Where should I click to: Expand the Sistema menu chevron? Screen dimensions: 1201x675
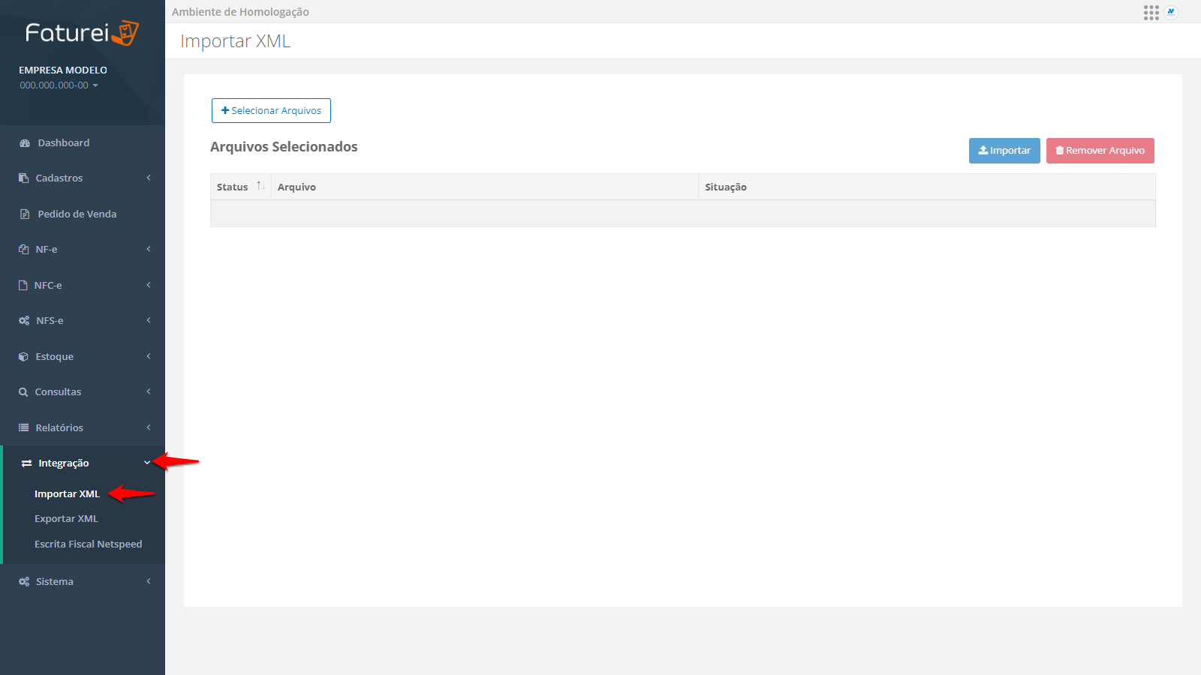[x=149, y=581]
